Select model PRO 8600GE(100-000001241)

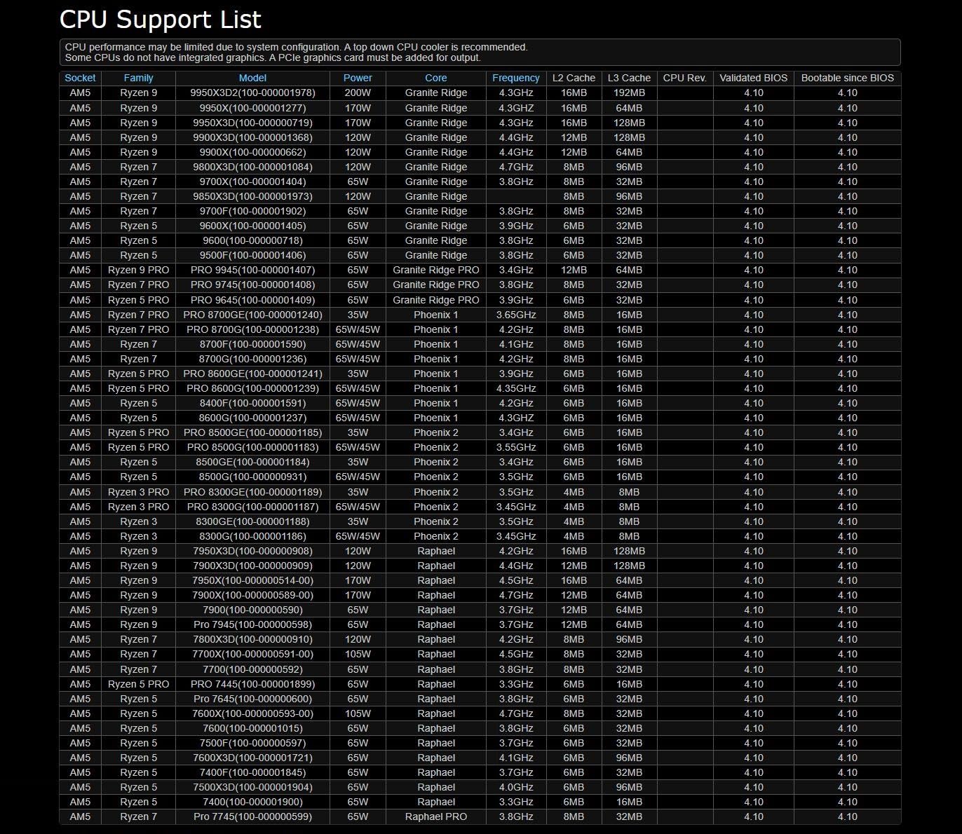point(252,374)
